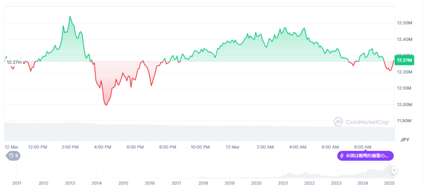This screenshot has width=424, height=189.
Task: Select year 2017 on the overview timeline
Action: (176, 183)
